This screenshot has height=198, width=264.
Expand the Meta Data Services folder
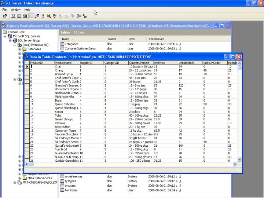[20, 178]
